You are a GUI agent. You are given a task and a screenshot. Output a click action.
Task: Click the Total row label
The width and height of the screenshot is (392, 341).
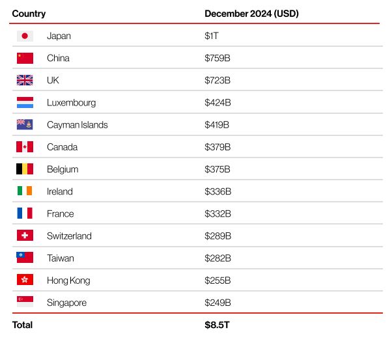[22, 325]
